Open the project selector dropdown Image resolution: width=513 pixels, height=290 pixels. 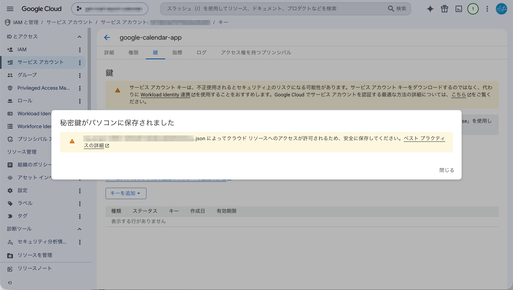(x=110, y=9)
